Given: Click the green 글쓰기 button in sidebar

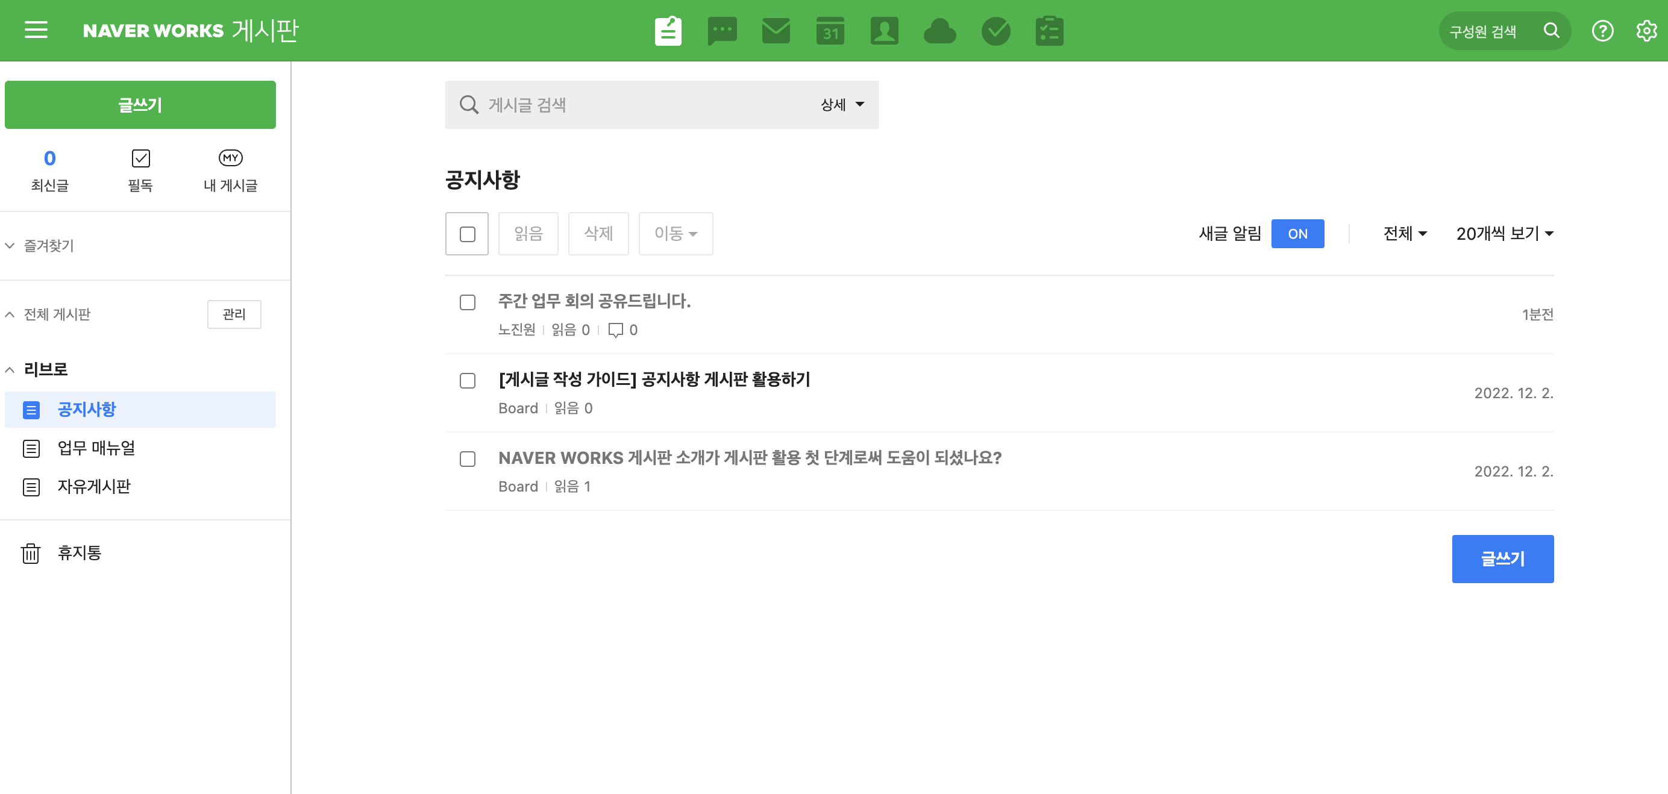Looking at the screenshot, I should [140, 104].
